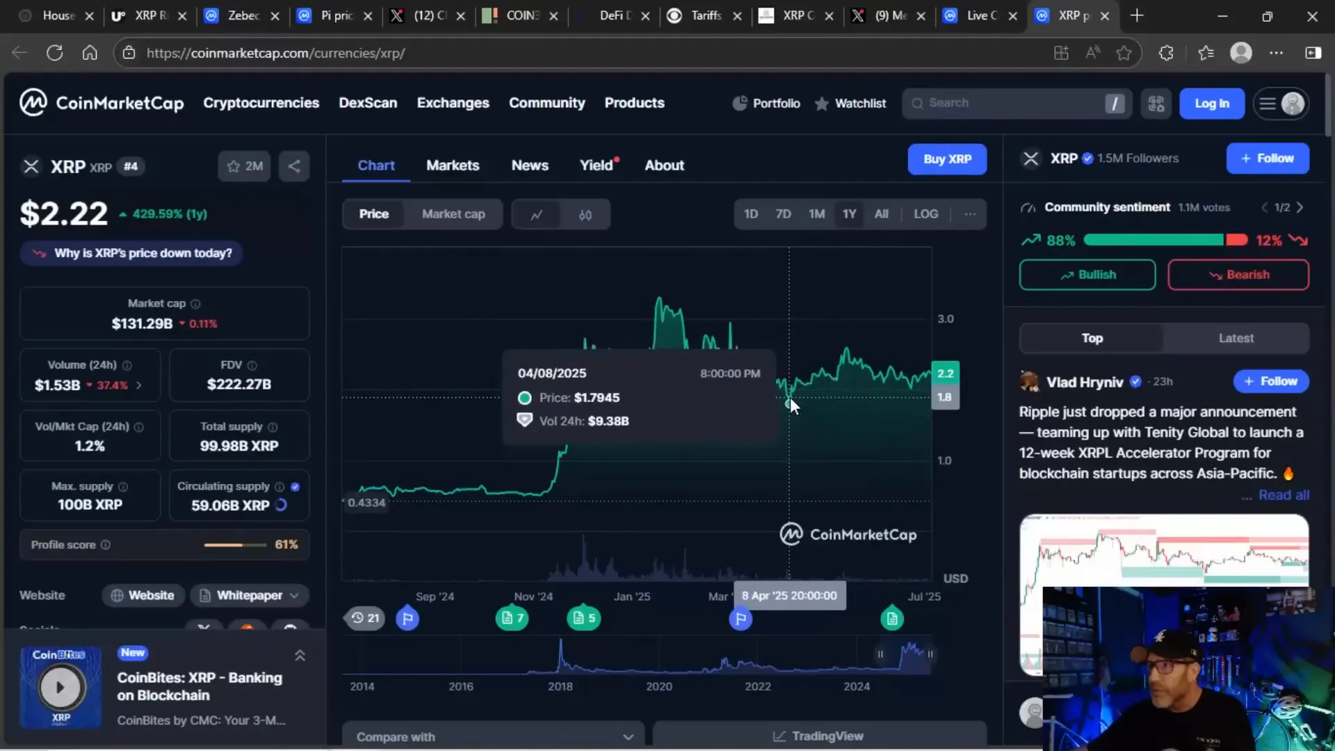Toggle LOG scale on chart
Image resolution: width=1335 pixels, height=751 pixels.
click(x=926, y=214)
